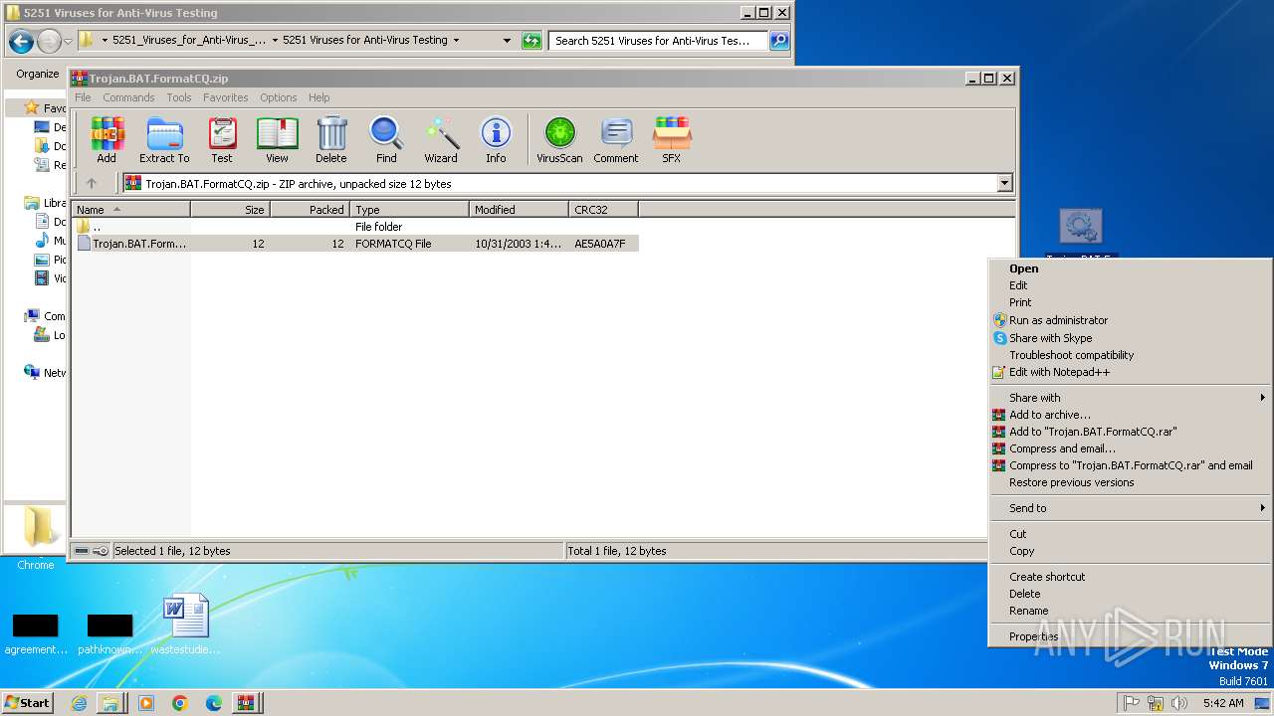The height and width of the screenshot is (716, 1274).
Task: Click the Add toolbar icon in WinRAR
Action: point(106,139)
